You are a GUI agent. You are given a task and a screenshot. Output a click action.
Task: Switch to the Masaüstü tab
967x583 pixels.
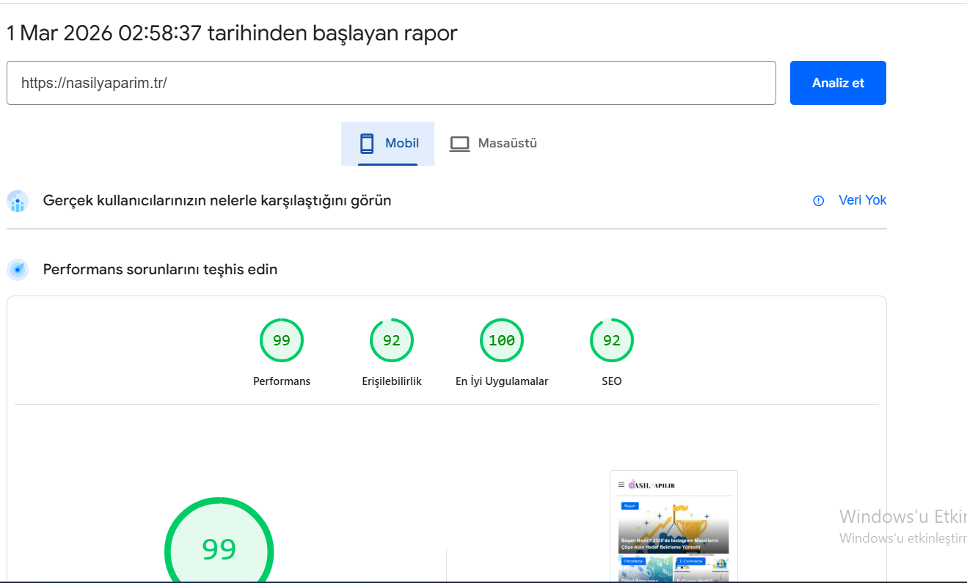493,144
